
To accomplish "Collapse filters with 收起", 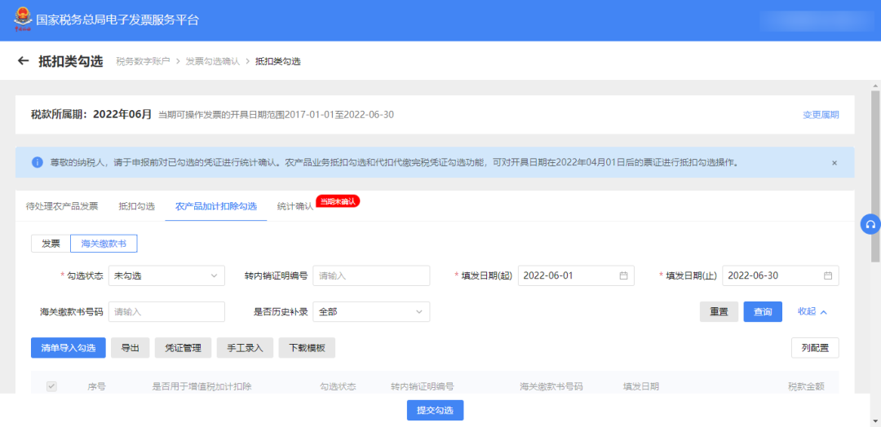I will pyautogui.click(x=812, y=311).
